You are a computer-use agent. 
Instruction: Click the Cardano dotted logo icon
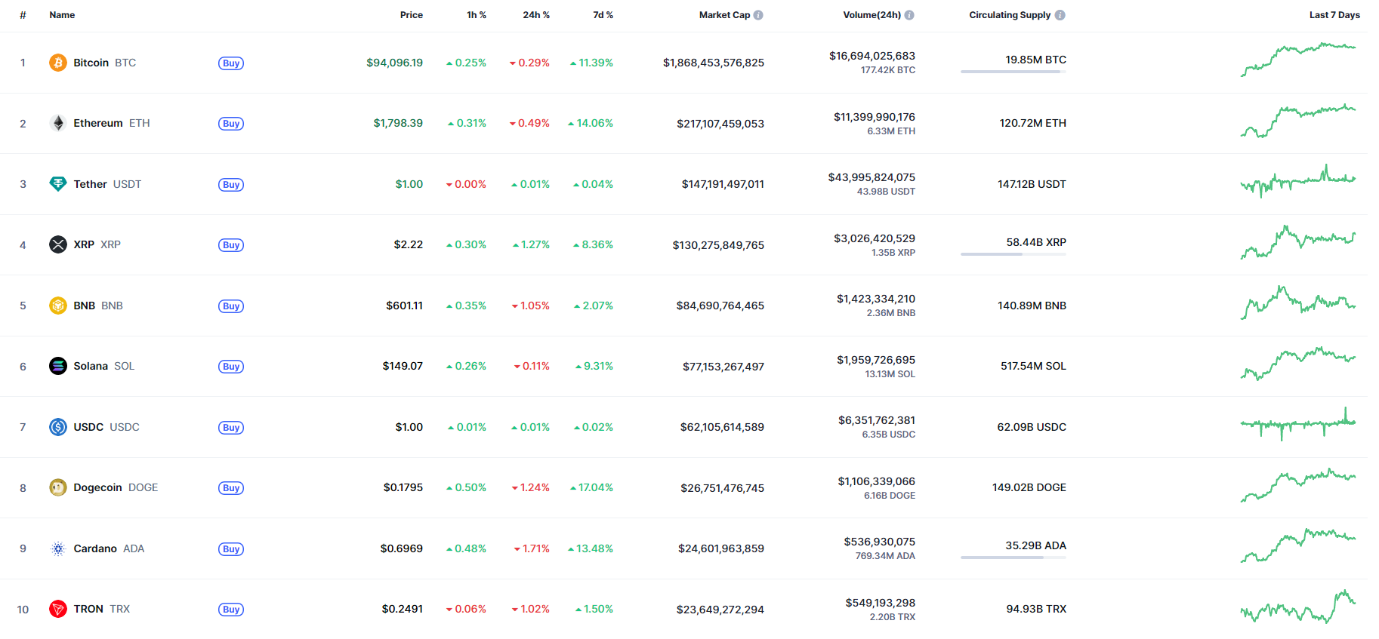click(x=58, y=548)
